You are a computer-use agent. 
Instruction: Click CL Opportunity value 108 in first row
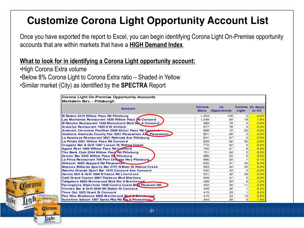[x=230, y=116]
